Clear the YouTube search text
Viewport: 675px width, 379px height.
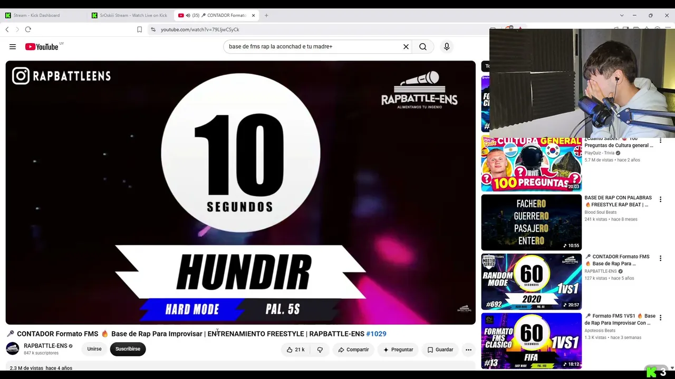pos(406,47)
